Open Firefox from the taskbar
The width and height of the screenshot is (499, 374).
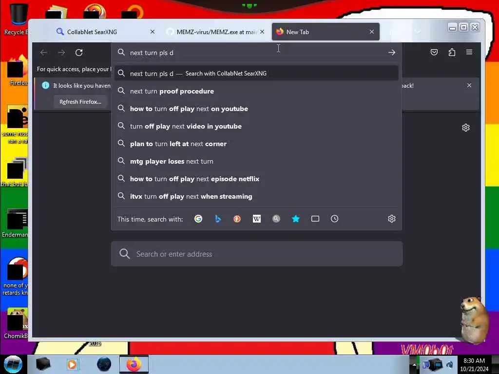tap(134, 364)
